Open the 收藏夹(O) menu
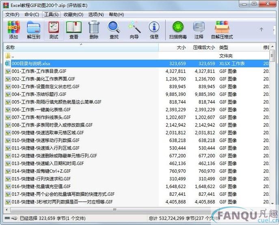 [74, 15]
